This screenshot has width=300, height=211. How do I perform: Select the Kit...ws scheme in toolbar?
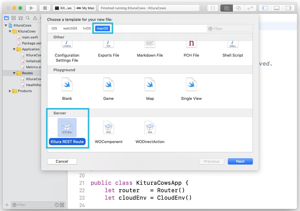click(x=63, y=8)
